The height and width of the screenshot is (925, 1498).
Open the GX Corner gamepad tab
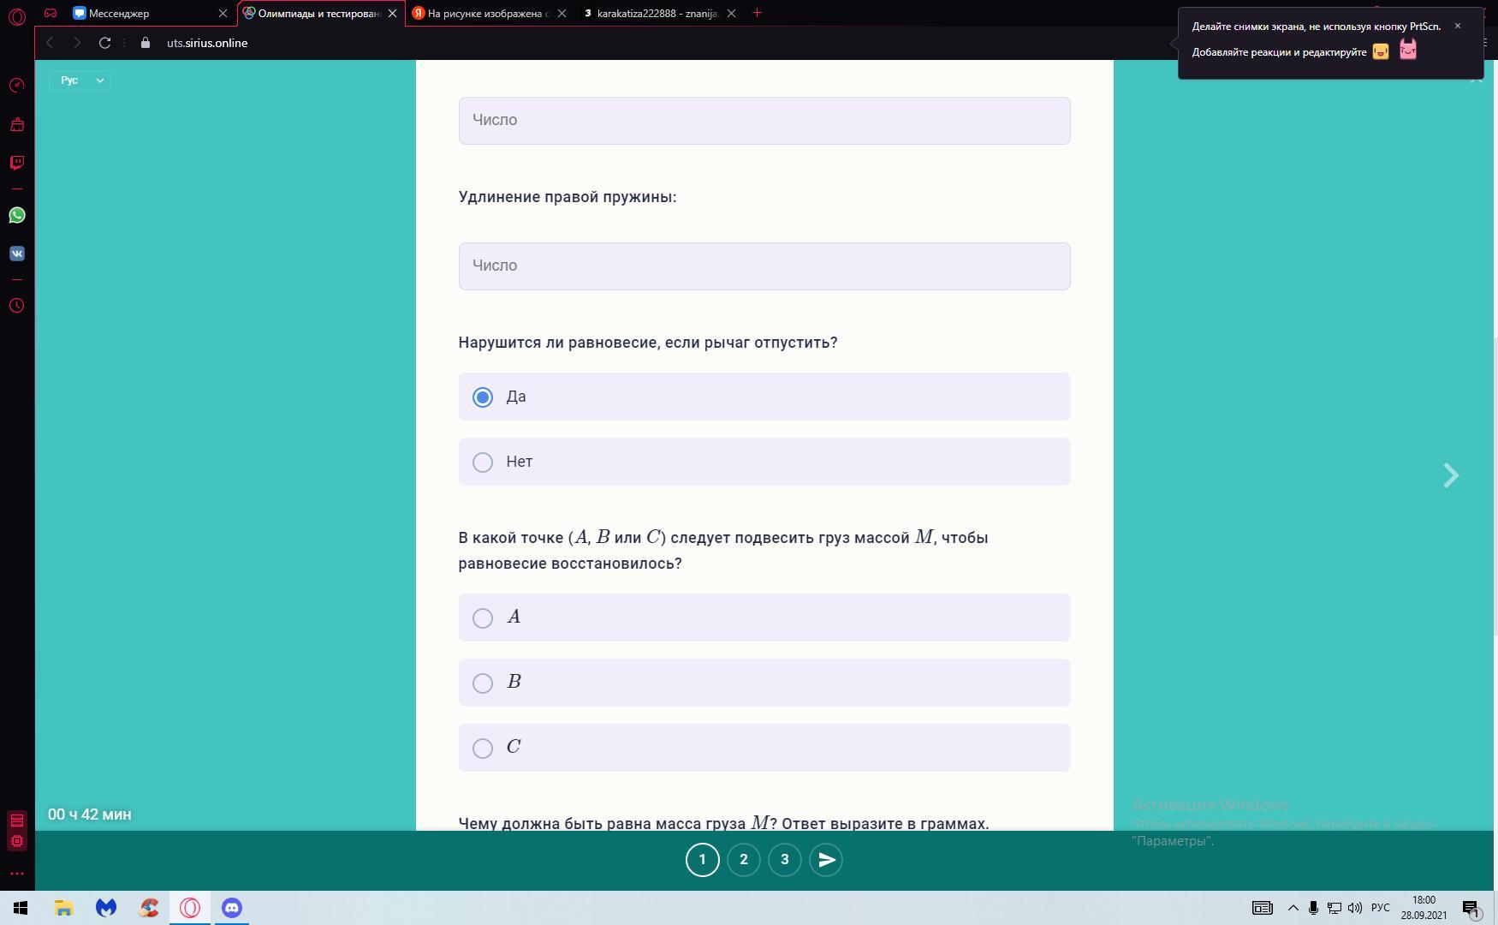click(x=51, y=13)
